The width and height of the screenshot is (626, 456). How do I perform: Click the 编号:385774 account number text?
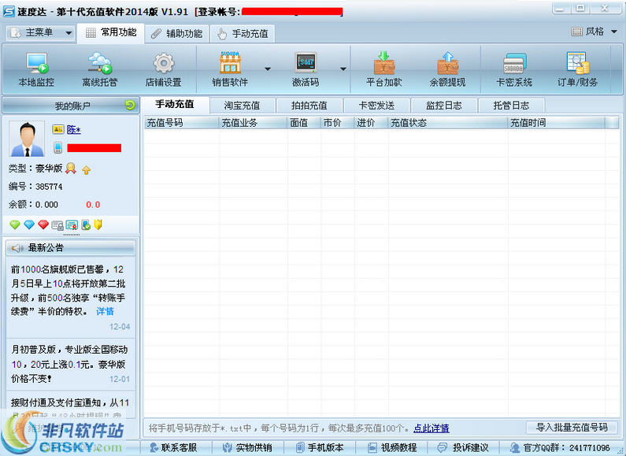(x=35, y=187)
